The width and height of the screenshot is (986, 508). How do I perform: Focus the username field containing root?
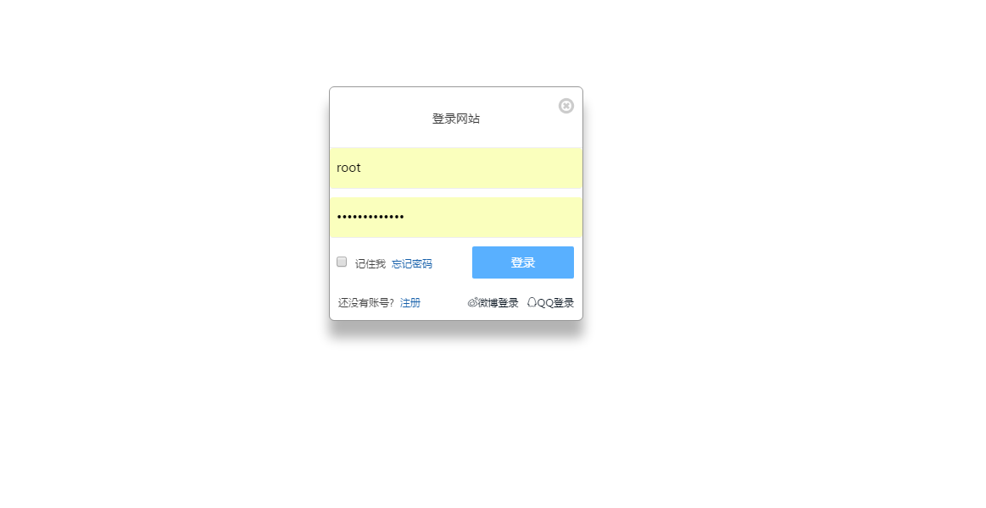456,168
